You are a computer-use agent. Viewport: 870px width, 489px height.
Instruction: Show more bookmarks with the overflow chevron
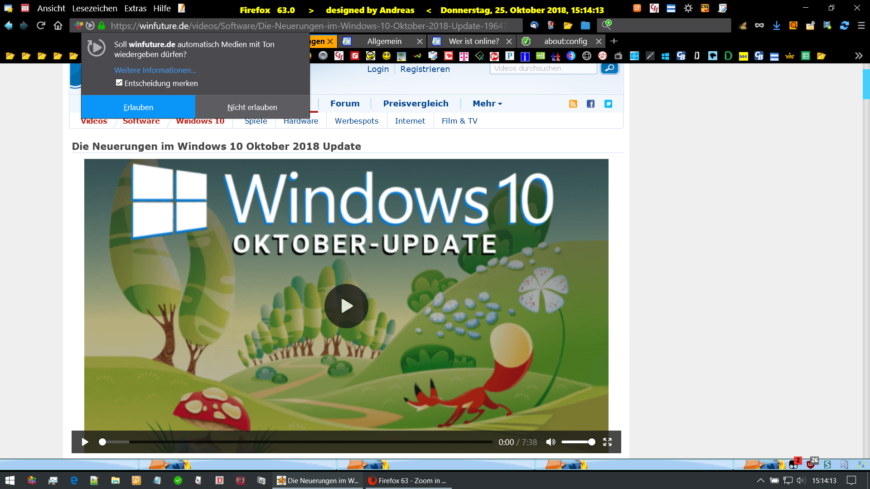pos(858,56)
